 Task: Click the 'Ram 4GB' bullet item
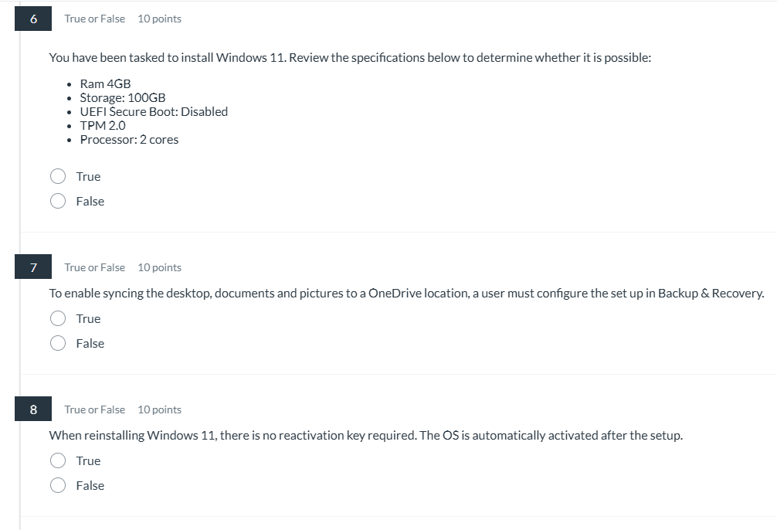point(106,83)
